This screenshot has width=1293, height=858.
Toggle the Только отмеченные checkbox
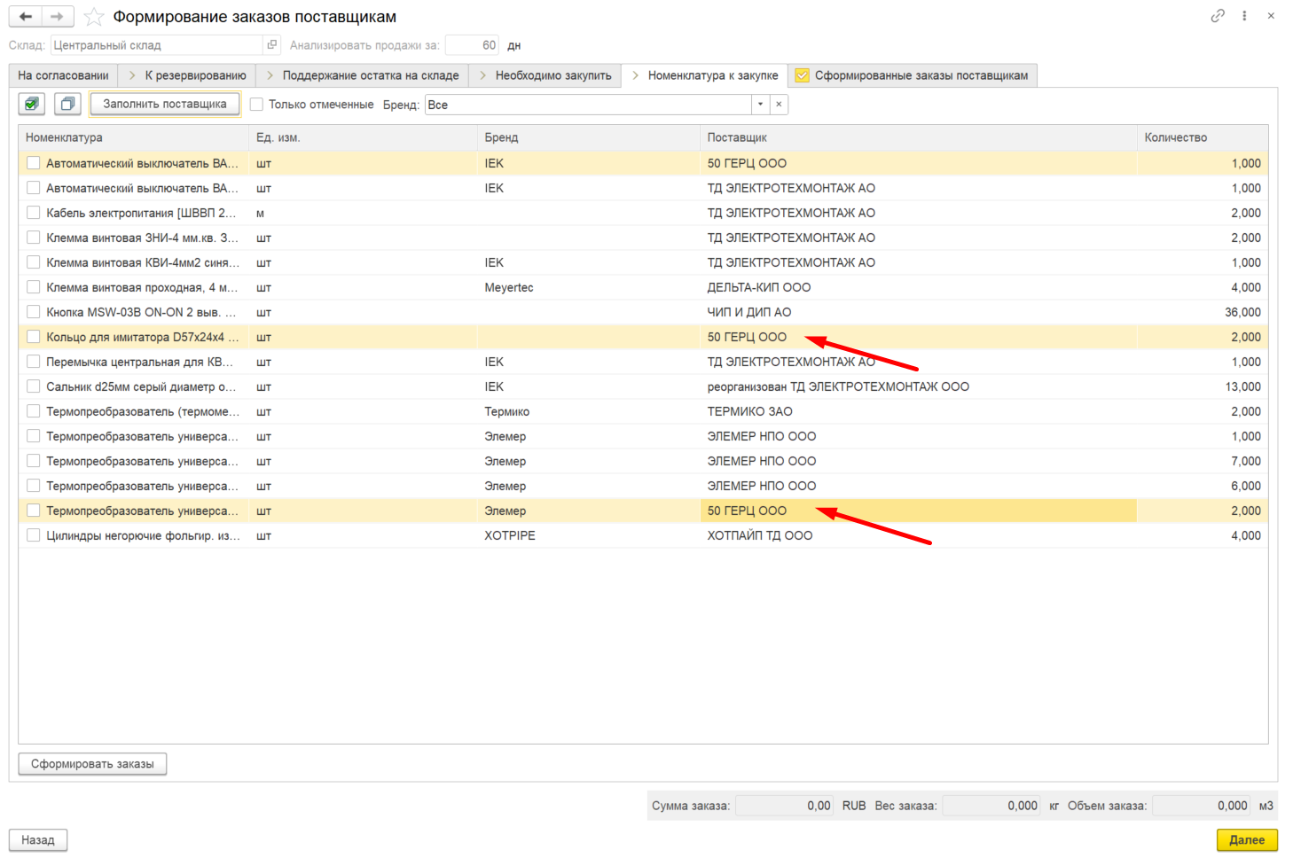pos(256,105)
